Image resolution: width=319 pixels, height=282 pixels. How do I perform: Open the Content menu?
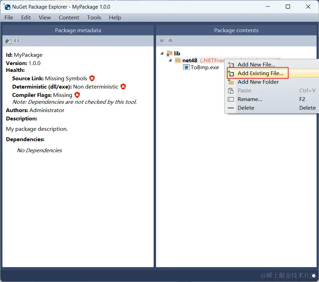click(x=69, y=18)
